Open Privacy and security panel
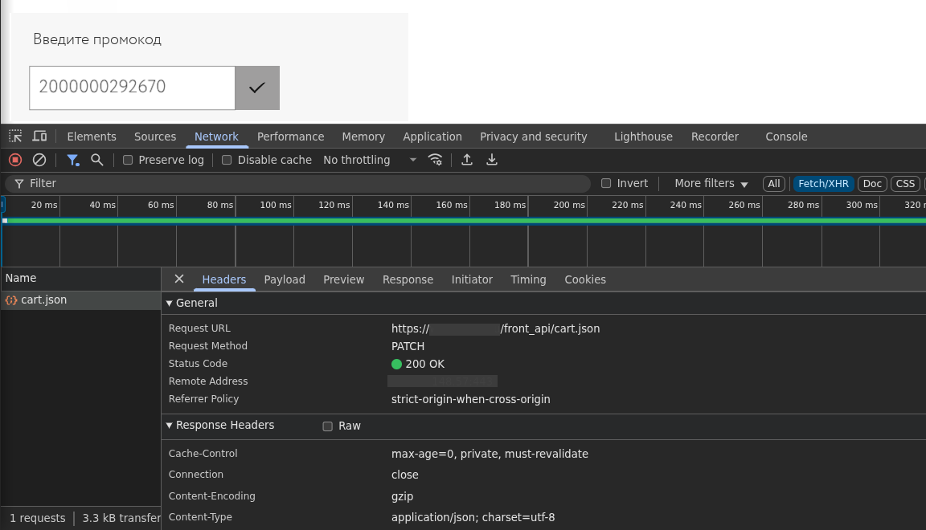926x530 pixels. pyautogui.click(x=533, y=137)
